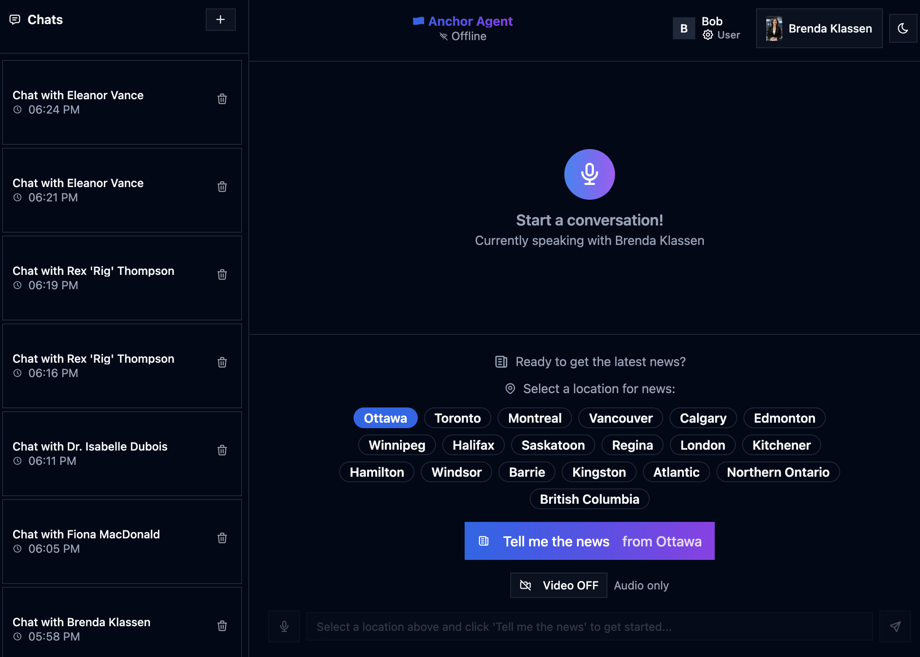The height and width of the screenshot is (657, 920).
Task: Choose British Columbia location chip
Action: 589,499
